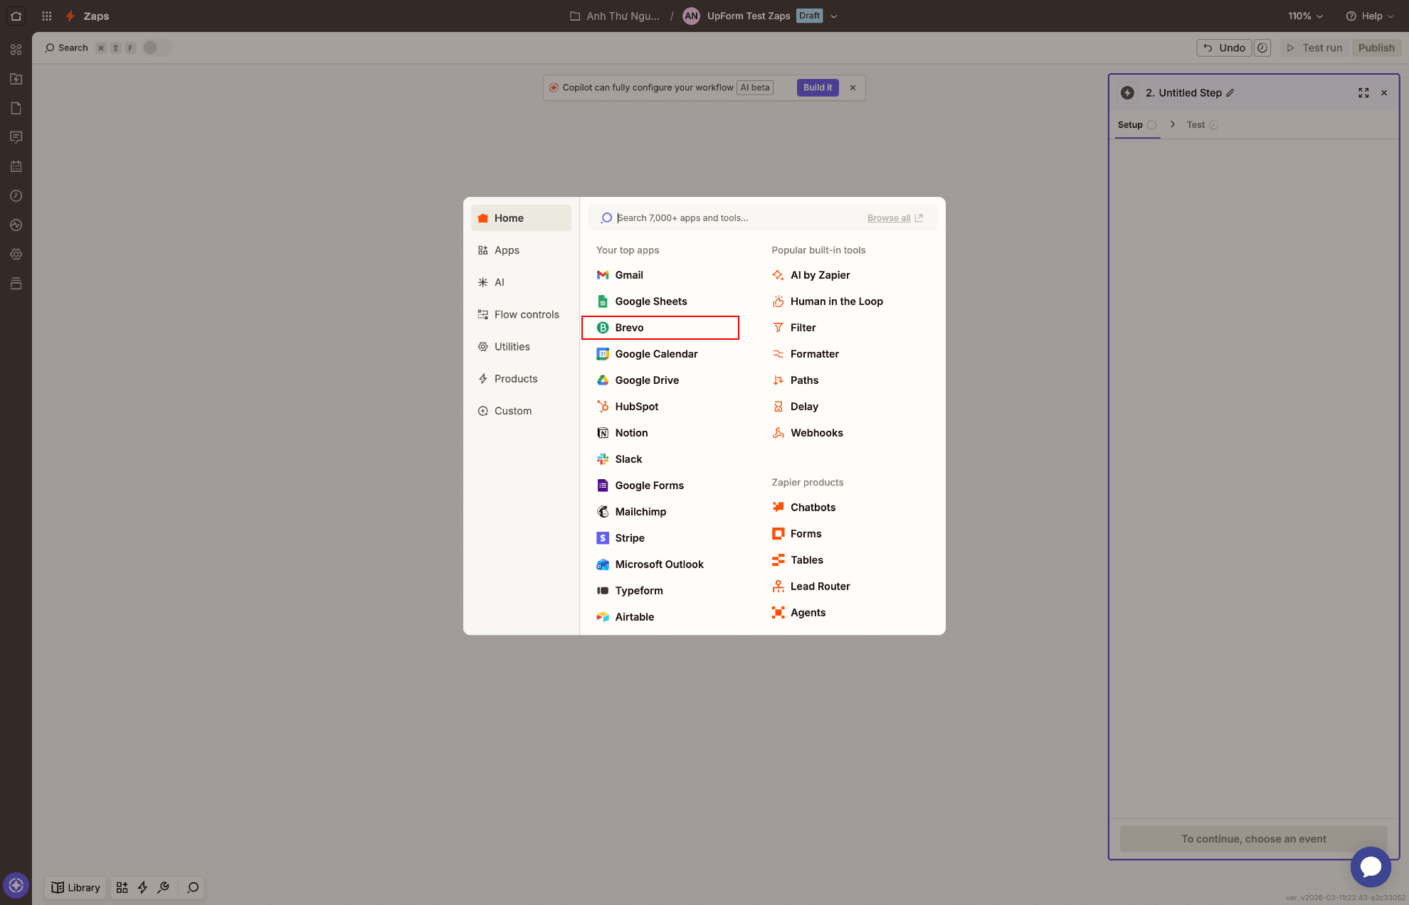The image size is (1409, 905).
Task: Follow the Browse all link
Action: (895, 218)
